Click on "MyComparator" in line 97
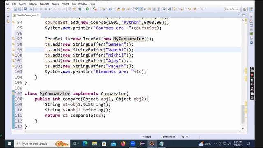This screenshot has height=148, width=263. click(x=129, y=39)
